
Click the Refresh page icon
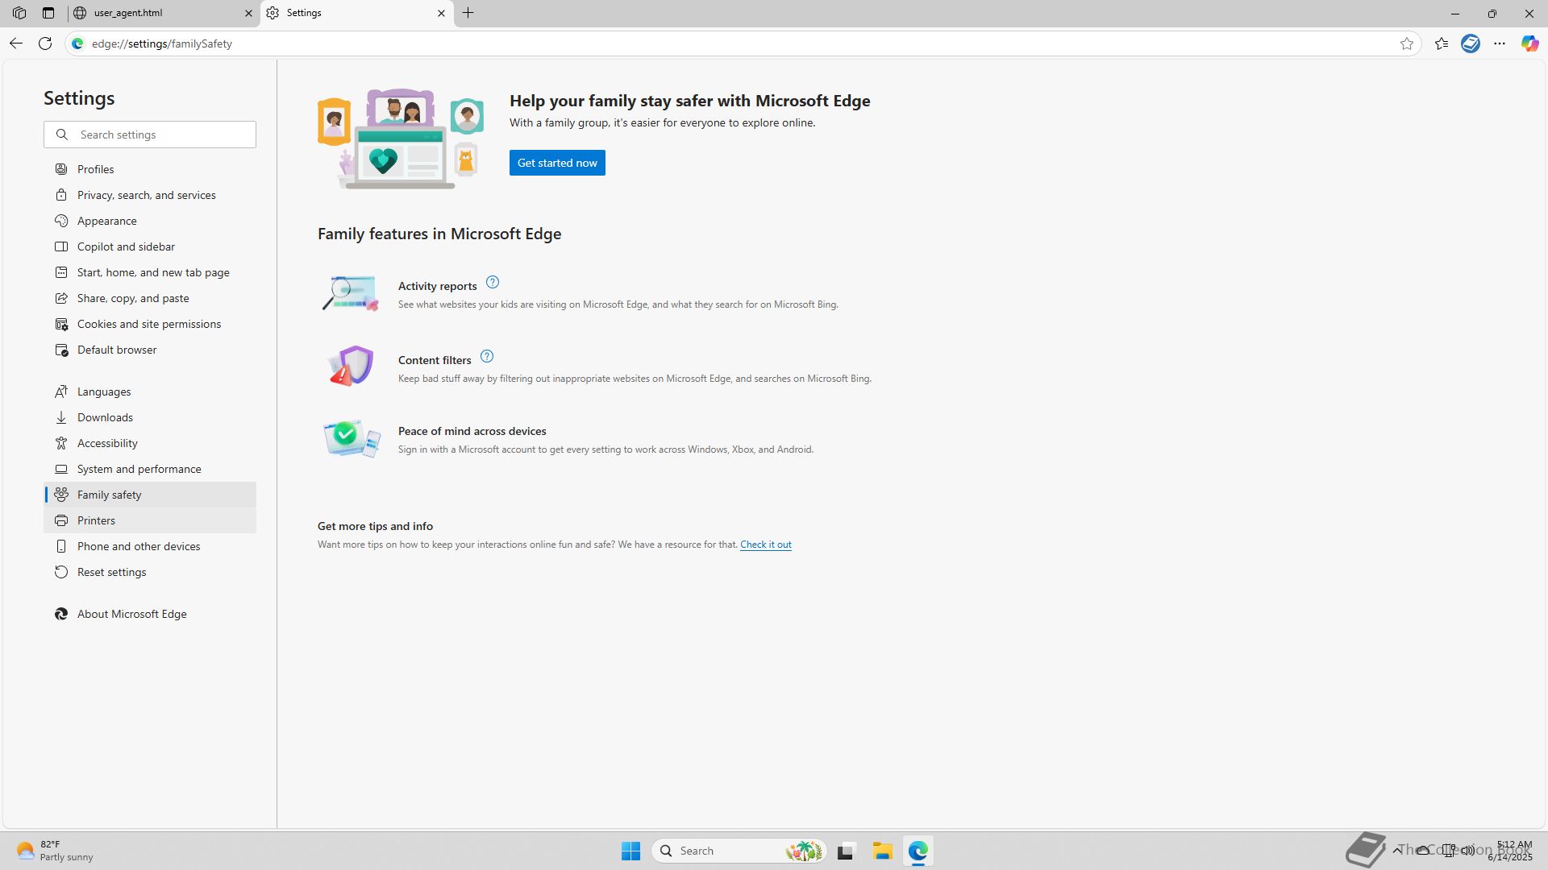[x=45, y=43]
